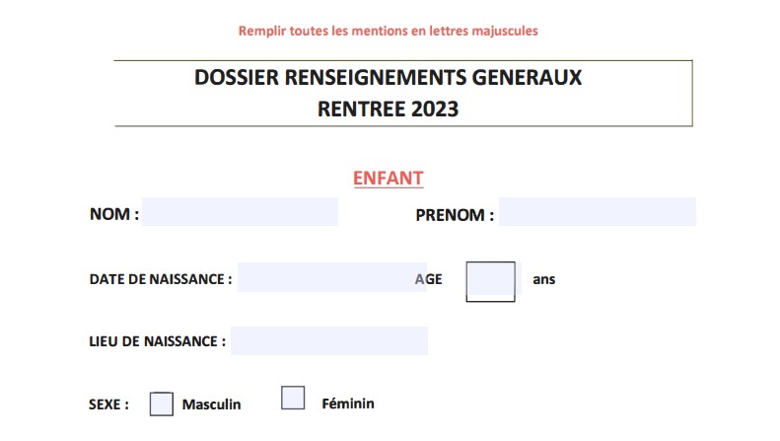The height and width of the screenshot is (441, 780).
Task: Click the Féminin label text
Action: tap(348, 404)
